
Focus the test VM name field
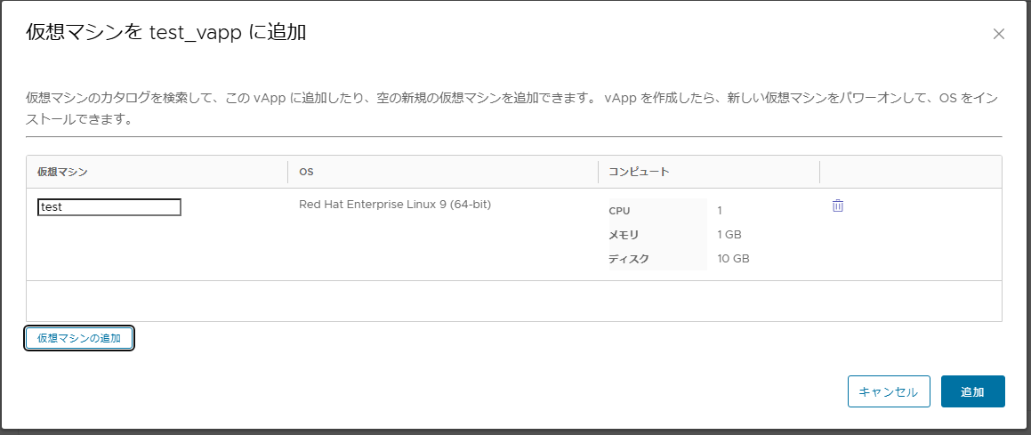tap(109, 207)
